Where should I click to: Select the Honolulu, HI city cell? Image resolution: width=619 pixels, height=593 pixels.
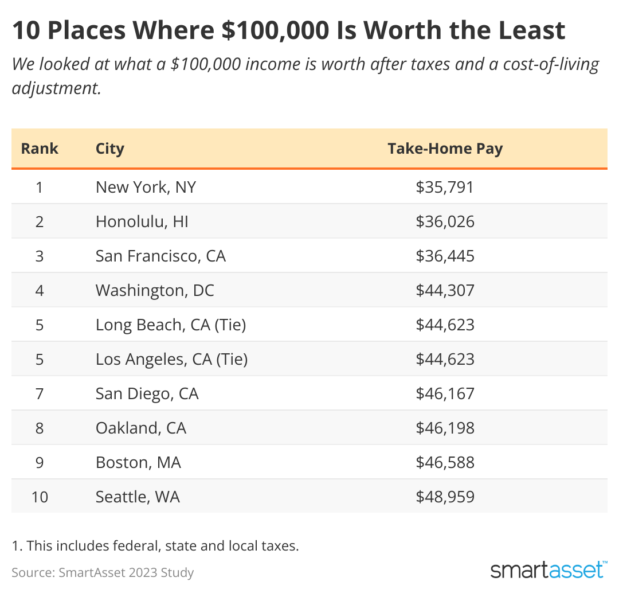tap(142, 221)
